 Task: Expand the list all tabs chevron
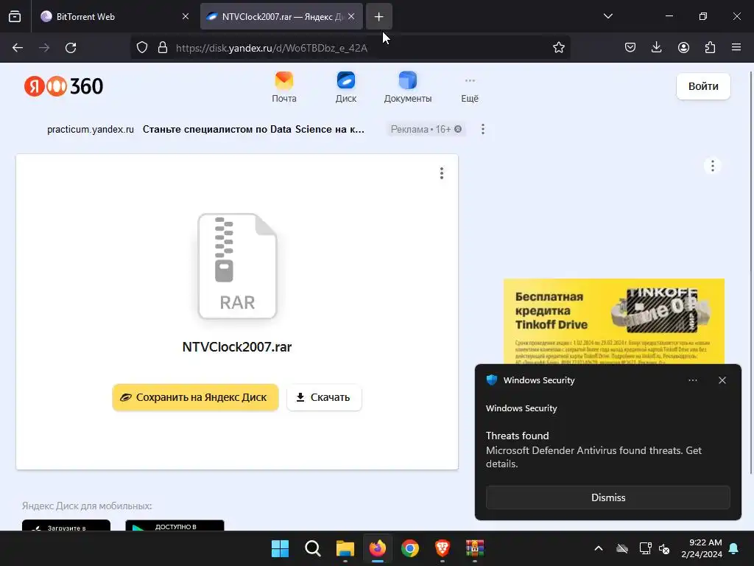607,16
